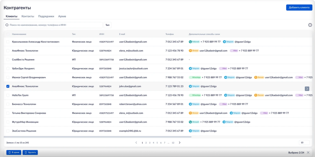Click the Добавить клиента button
The height and width of the screenshot is (157, 315).
point(299,7)
